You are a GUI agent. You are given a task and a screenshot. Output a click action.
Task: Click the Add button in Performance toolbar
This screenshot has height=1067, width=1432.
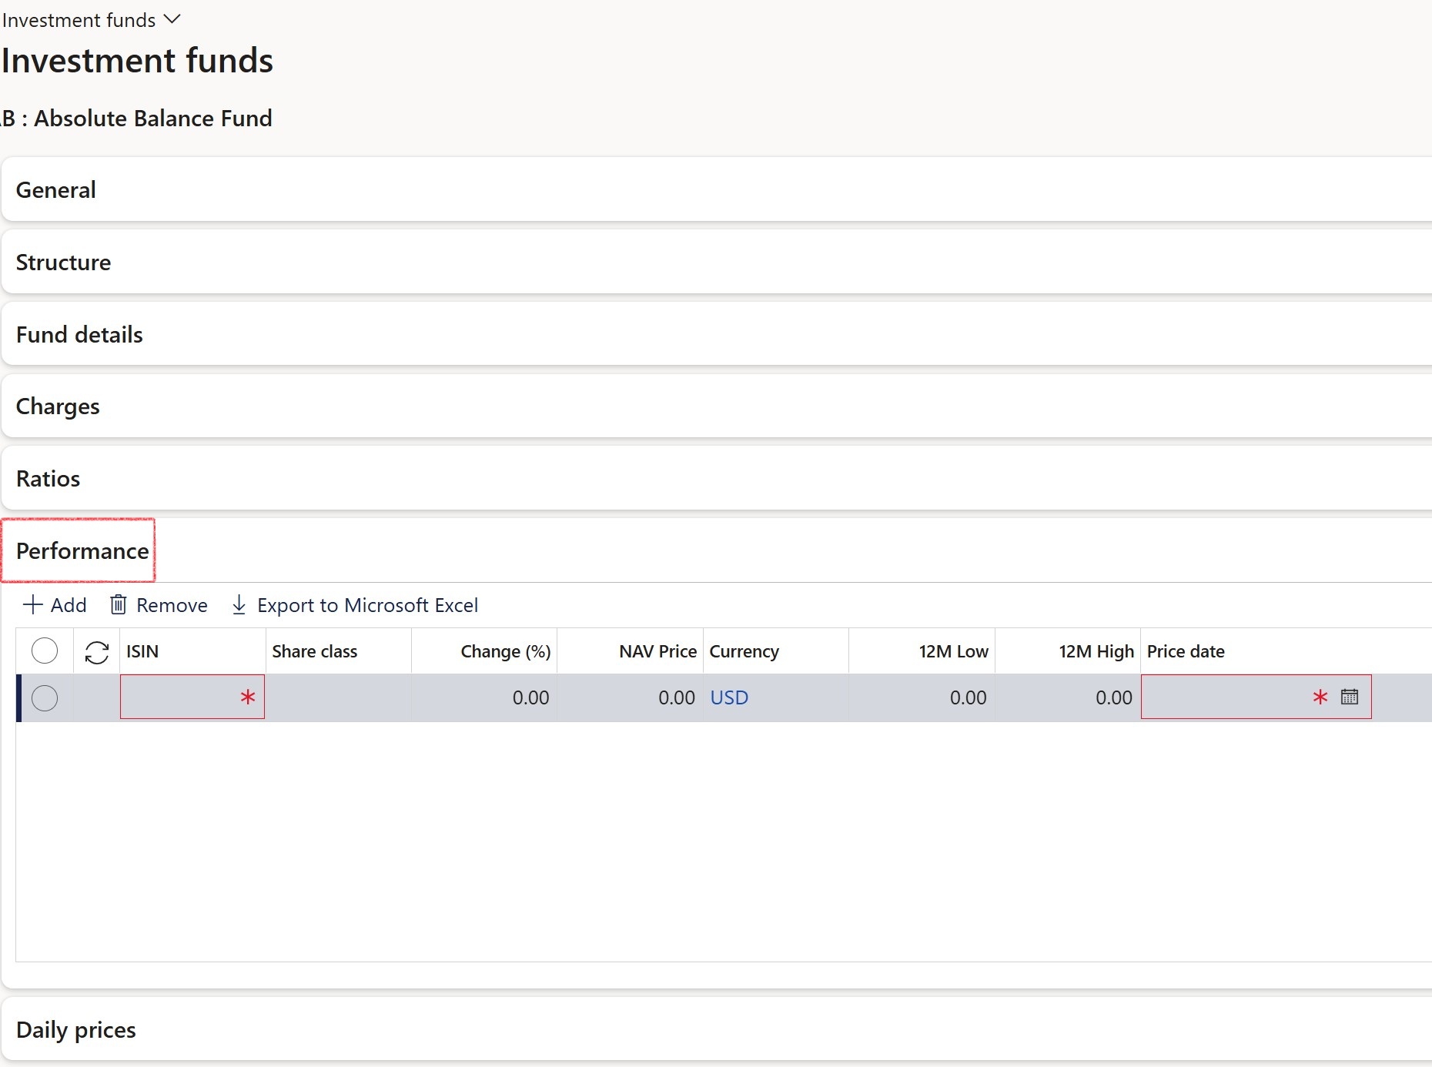(x=55, y=605)
